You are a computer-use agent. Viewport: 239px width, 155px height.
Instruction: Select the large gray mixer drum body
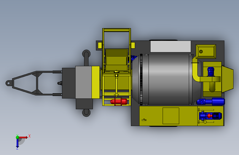[168, 79]
